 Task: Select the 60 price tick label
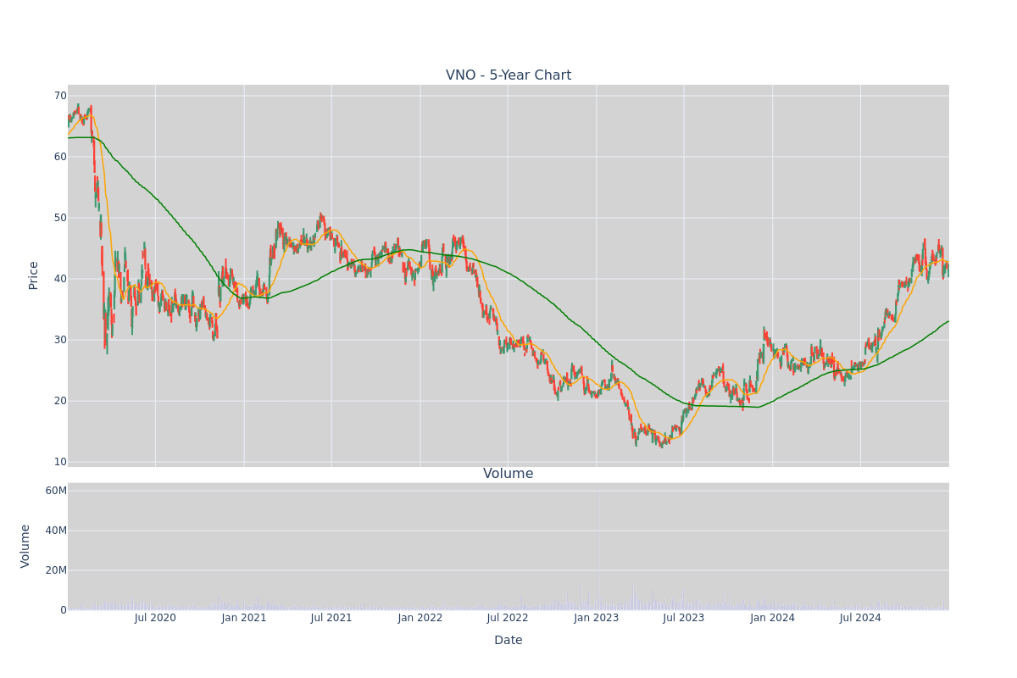tap(61, 157)
